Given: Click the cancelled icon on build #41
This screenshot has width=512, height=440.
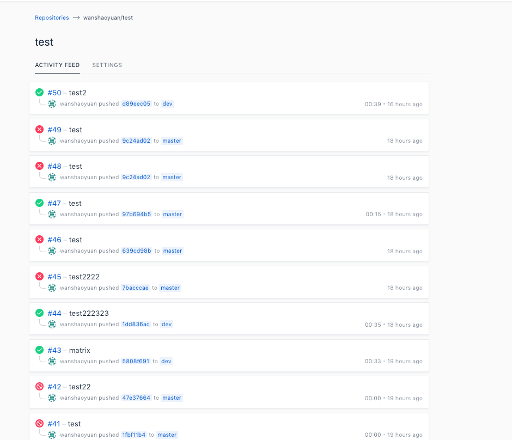Looking at the screenshot, I should point(39,424).
